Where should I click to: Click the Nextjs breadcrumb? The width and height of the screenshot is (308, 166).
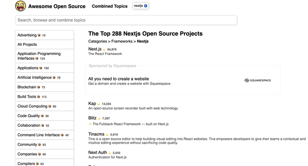(x=142, y=41)
